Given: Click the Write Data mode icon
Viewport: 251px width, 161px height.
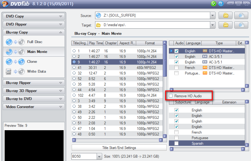Looking at the screenshot, I should [15, 71].
